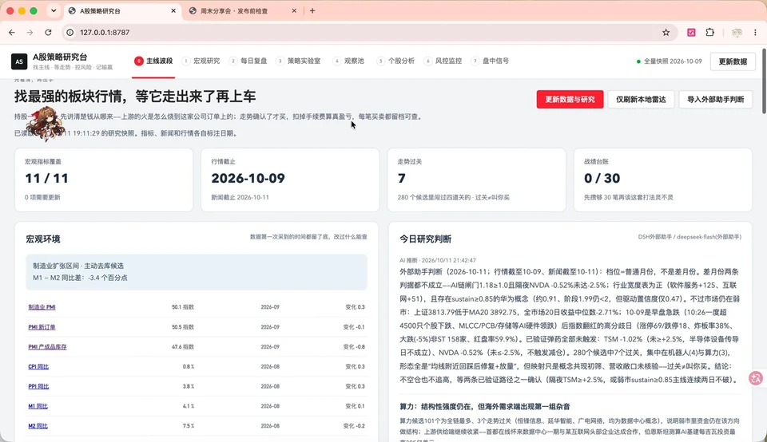Click the page vertical scrollbar
The height and width of the screenshot is (442, 767).
click(x=764, y=81)
